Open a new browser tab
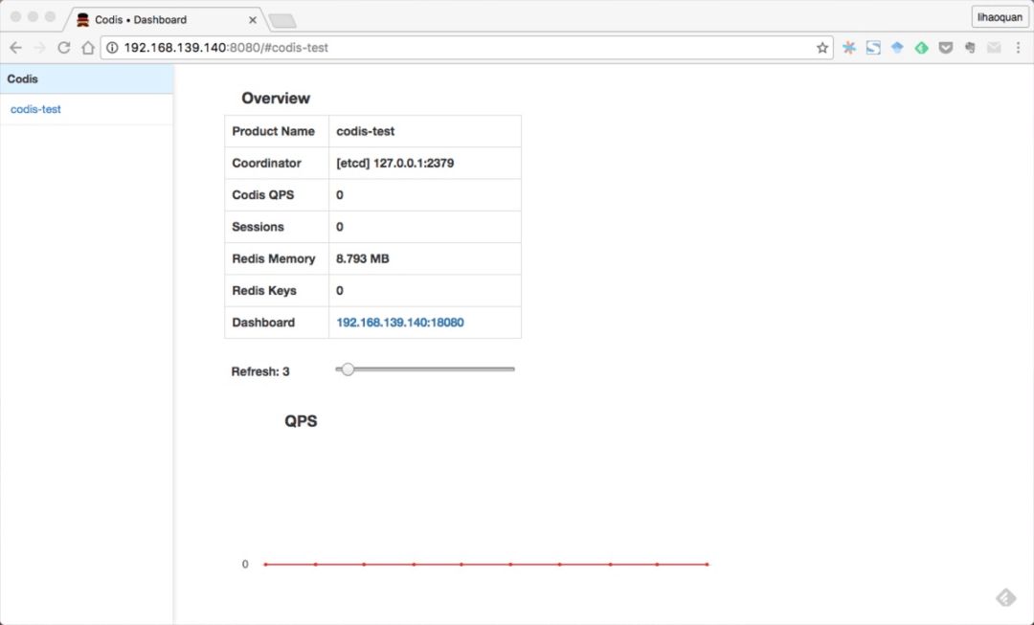The image size is (1034, 625). pos(282,21)
